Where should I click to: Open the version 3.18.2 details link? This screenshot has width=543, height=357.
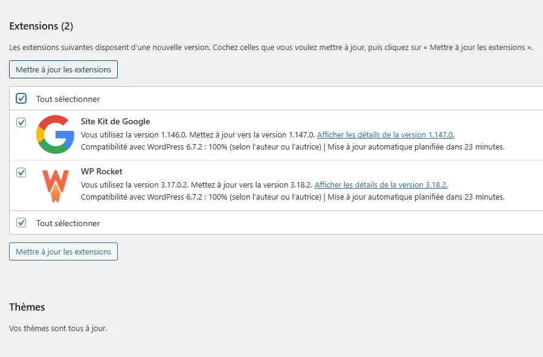point(381,185)
